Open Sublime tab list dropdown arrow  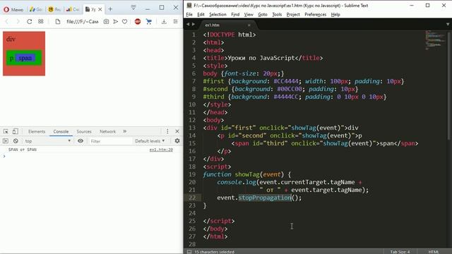448,25
